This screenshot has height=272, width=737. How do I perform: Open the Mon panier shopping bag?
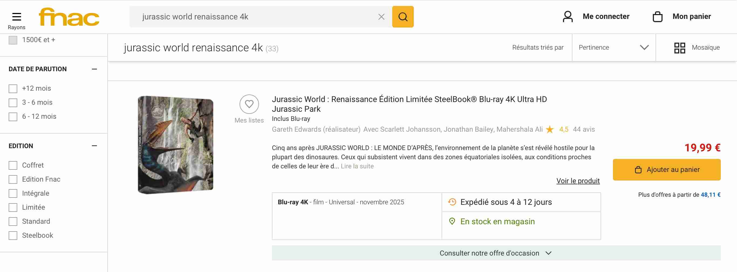tap(657, 17)
